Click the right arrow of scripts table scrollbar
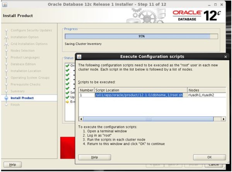Image resolution: width=232 pixels, height=172 pixels. (223, 119)
